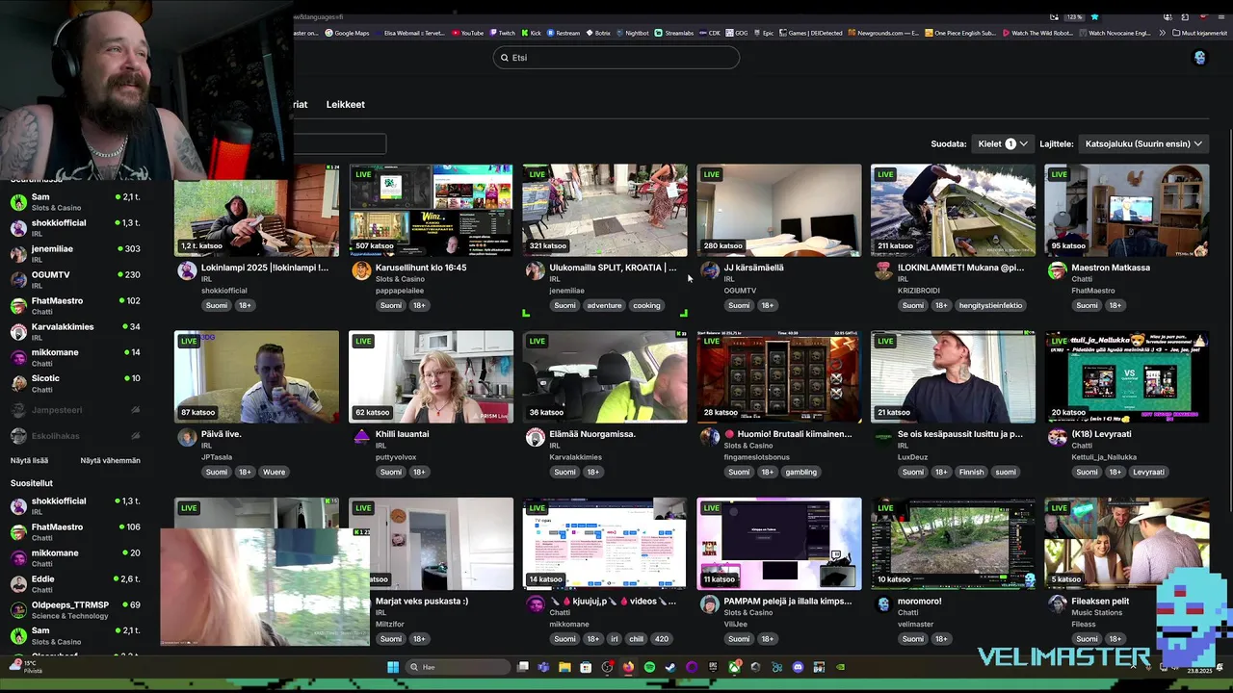This screenshot has width=1233, height=693.
Task: Click Näytä lisää in sidebar
Action: (29, 460)
